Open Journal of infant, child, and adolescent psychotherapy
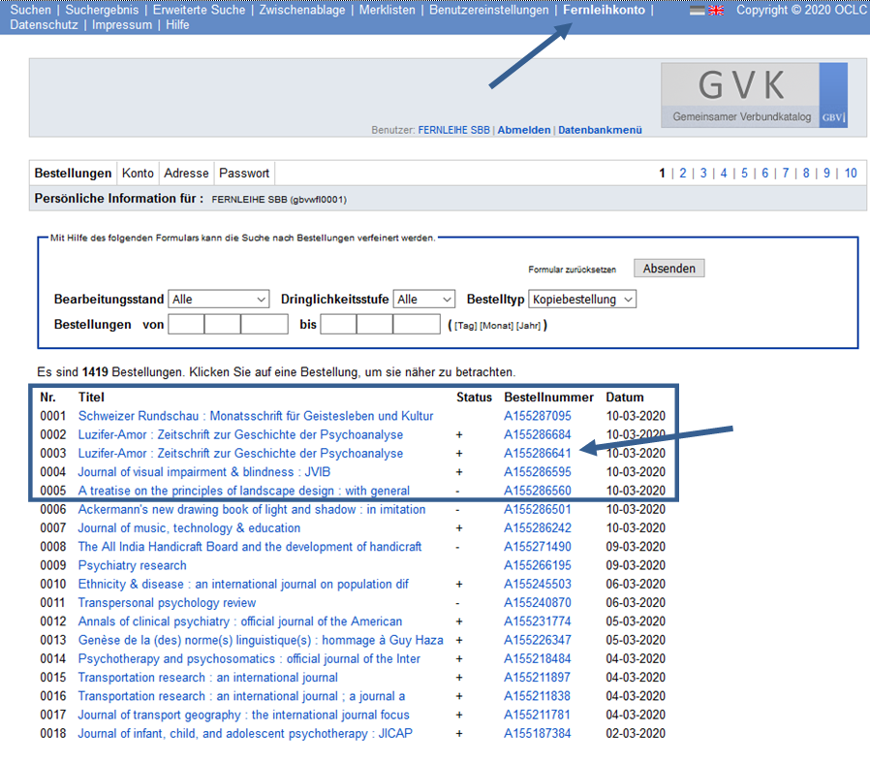 tap(245, 734)
